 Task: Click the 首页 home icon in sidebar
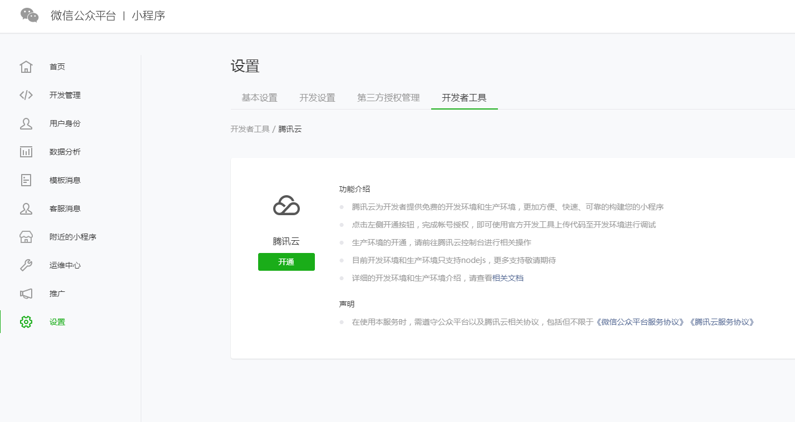[26, 67]
